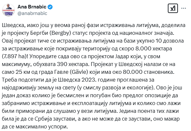Image resolution: width=191 pixels, height=131 pixels.
Task: Click the number 80.000 in the post
Action: [133, 72]
